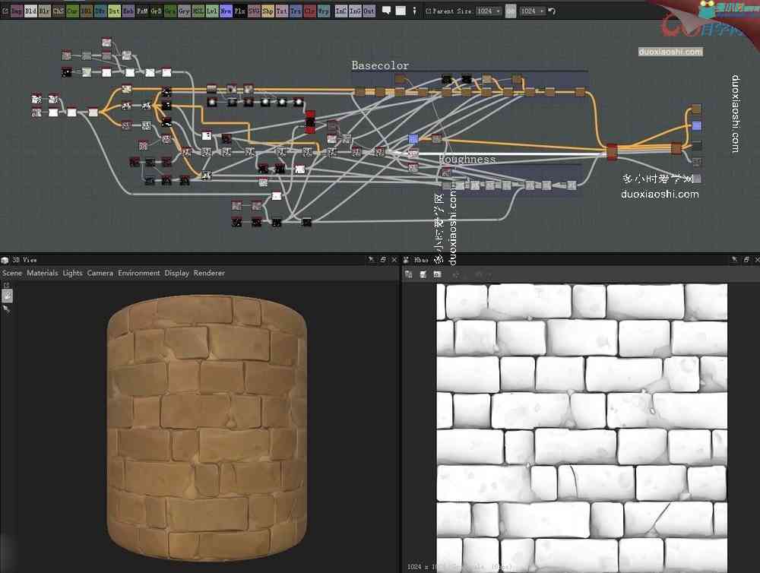Image resolution: width=760 pixels, height=573 pixels.
Task: Add a Levels node with the Lvl button
Action: (212, 11)
